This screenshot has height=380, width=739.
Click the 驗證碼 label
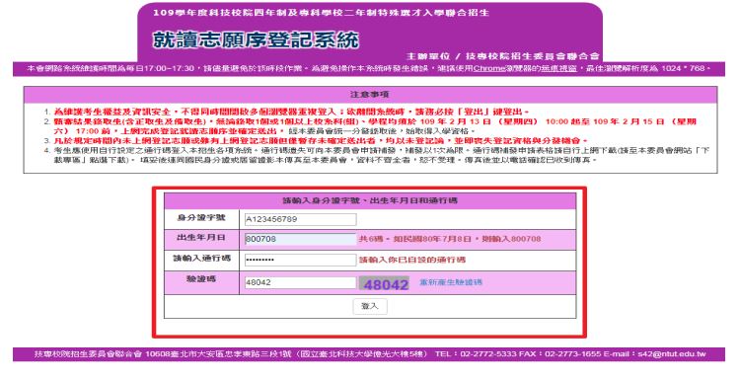point(201,279)
